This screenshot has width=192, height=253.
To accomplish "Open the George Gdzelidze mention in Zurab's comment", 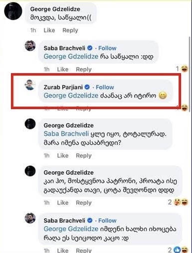I will click(x=71, y=96).
